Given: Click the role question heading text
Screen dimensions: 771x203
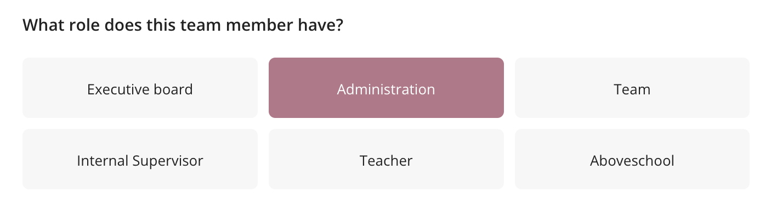Looking at the screenshot, I should point(183,25).
